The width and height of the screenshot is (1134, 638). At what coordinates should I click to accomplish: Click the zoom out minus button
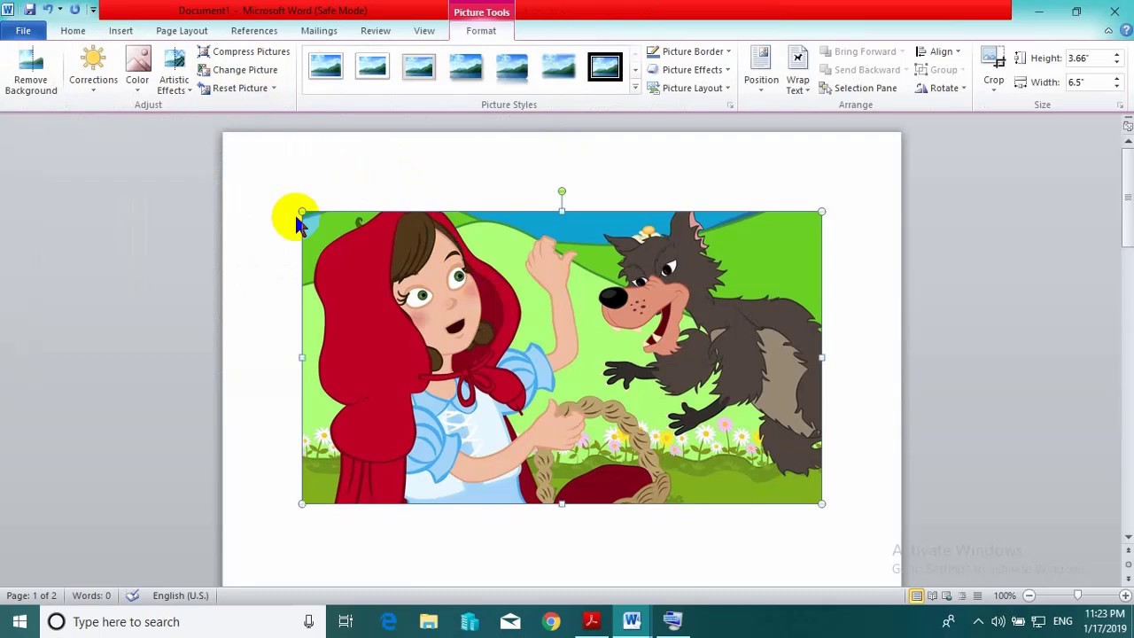click(x=1029, y=595)
